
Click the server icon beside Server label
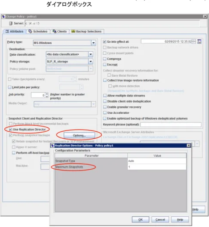(11, 23)
